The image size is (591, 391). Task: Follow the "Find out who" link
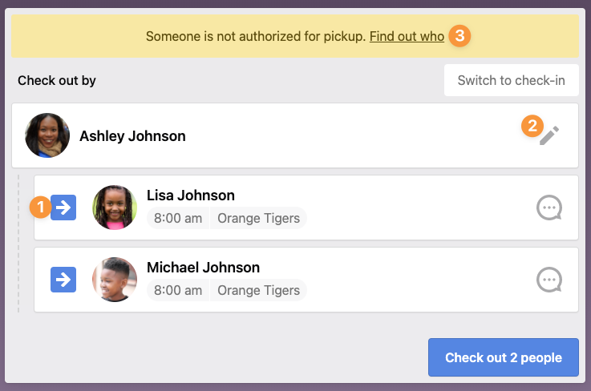coord(407,36)
